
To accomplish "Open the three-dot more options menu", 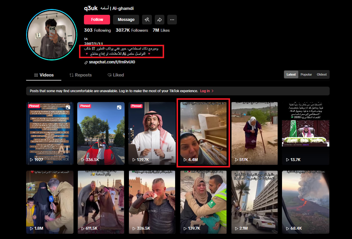I will [172, 19].
